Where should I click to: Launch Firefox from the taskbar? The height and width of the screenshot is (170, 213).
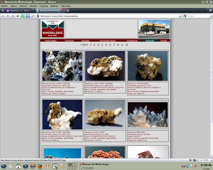[40, 166]
